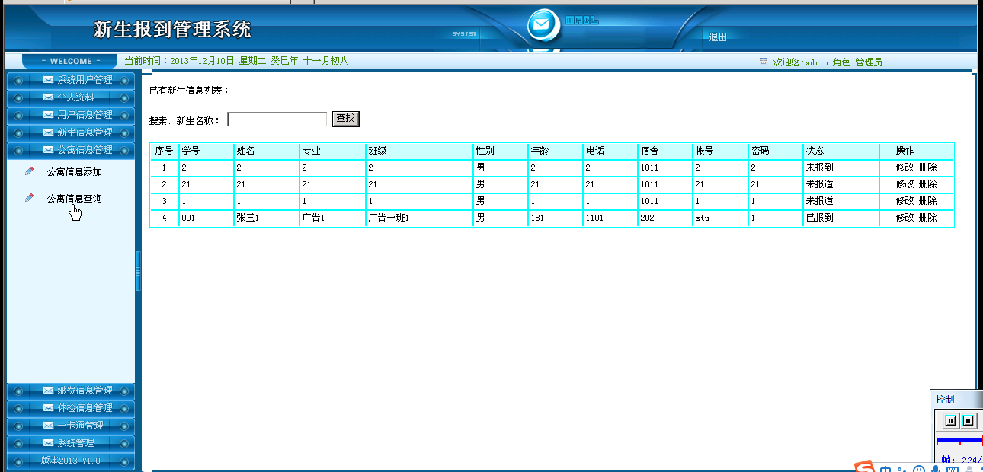The width and height of the screenshot is (983, 472).
Task: Expand the 系统管理 menu section
Action: click(x=71, y=443)
